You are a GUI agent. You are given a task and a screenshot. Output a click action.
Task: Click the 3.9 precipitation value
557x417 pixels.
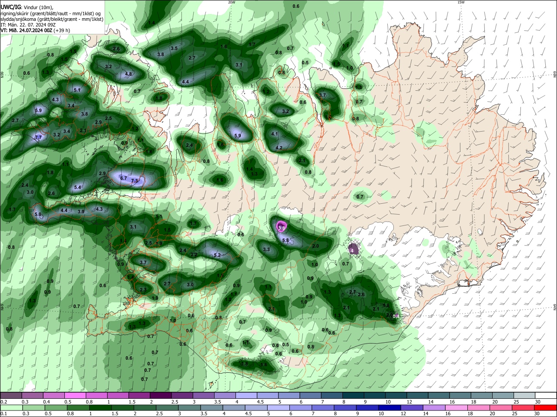[x=81, y=212]
